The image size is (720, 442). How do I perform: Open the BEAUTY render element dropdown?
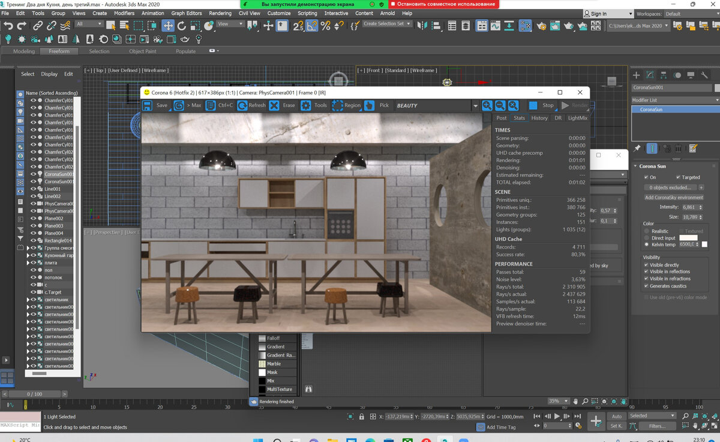tap(475, 106)
